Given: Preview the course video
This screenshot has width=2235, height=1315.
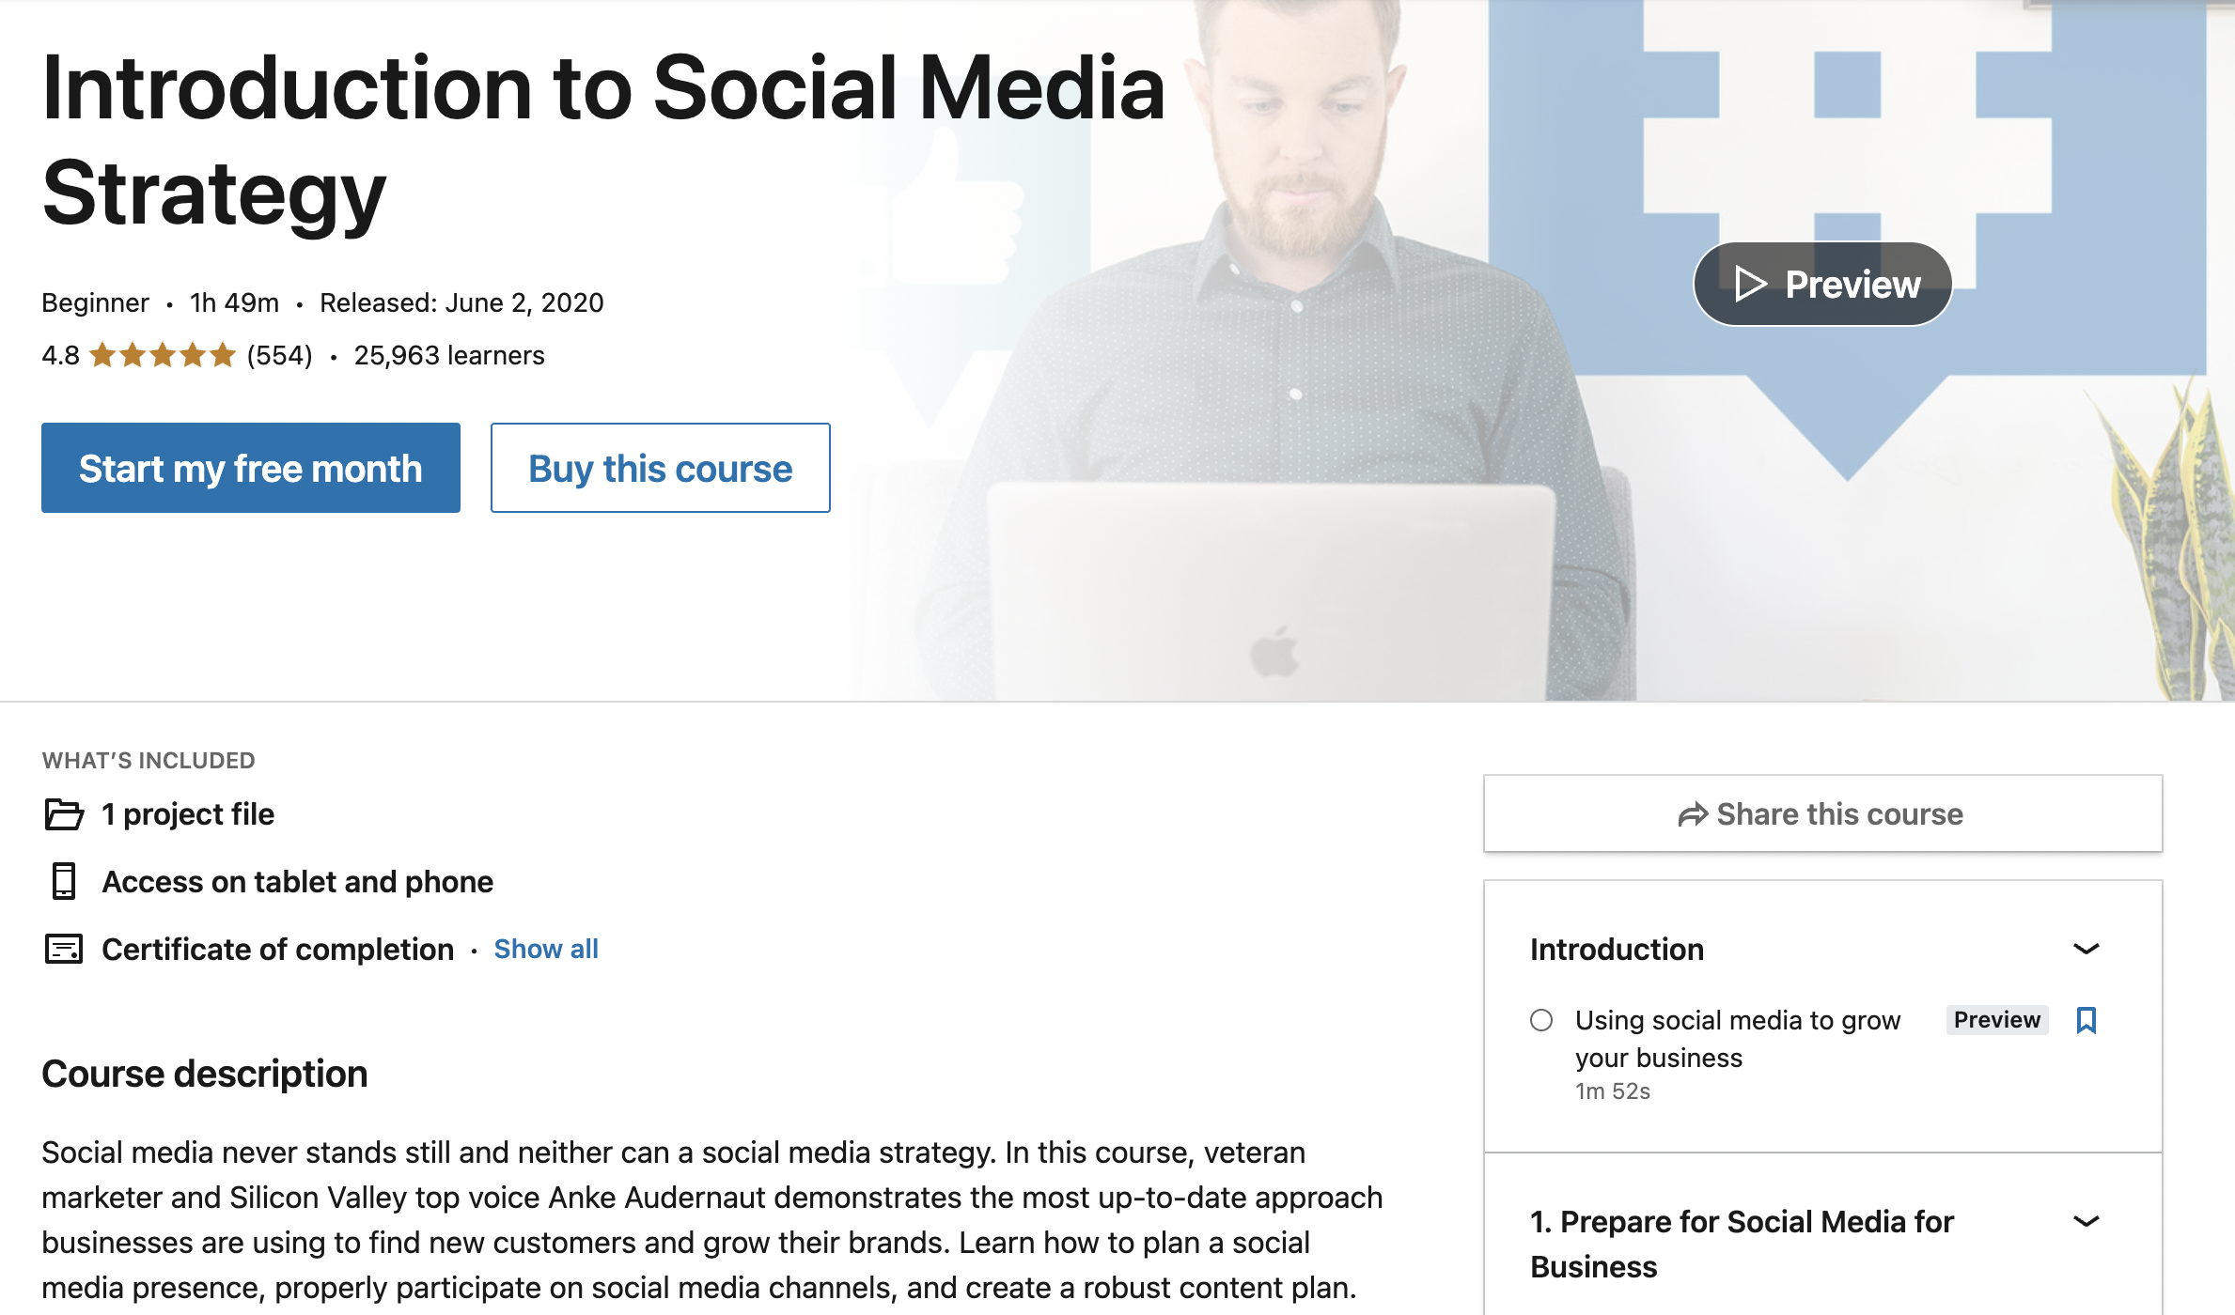Looking at the screenshot, I should coord(1821,283).
